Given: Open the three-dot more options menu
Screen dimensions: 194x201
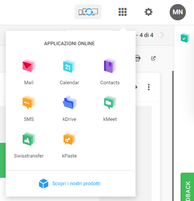Looking at the screenshot, I should tap(149, 87).
